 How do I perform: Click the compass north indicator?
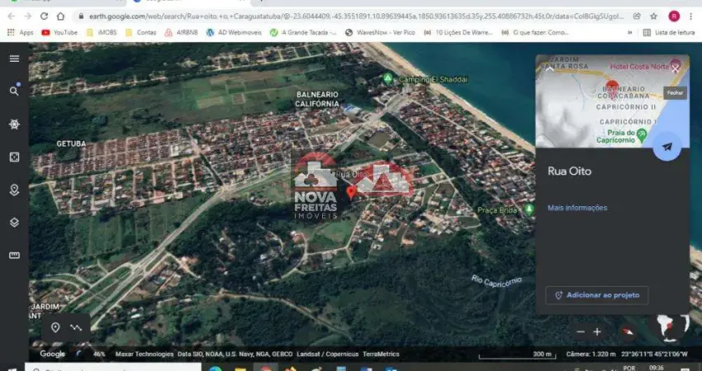point(628,331)
